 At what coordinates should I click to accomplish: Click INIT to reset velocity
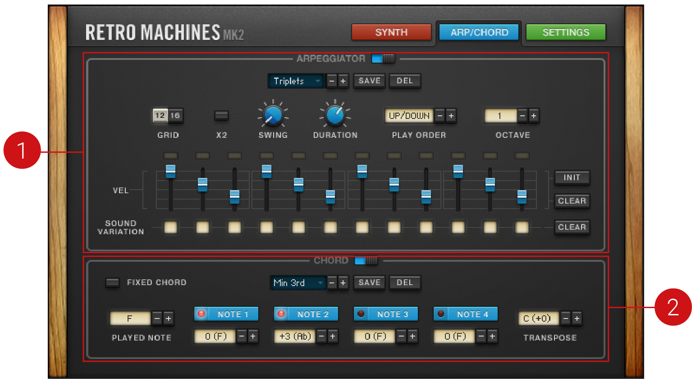point(572,177)
